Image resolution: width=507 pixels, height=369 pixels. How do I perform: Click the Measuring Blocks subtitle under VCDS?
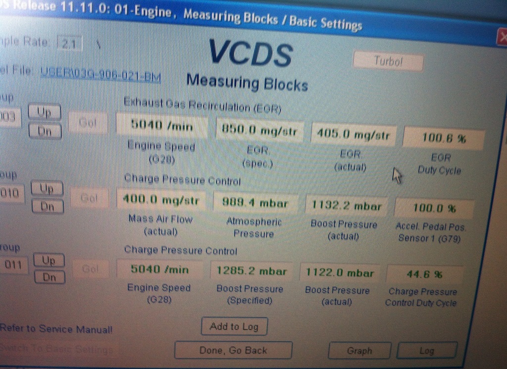[248, 82]
